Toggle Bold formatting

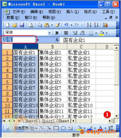point(57,33)
